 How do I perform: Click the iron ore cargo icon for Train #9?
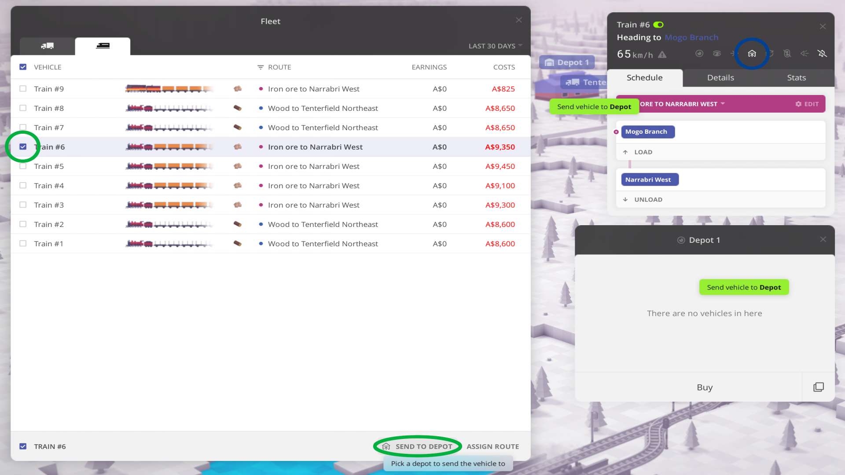(238, 89)
